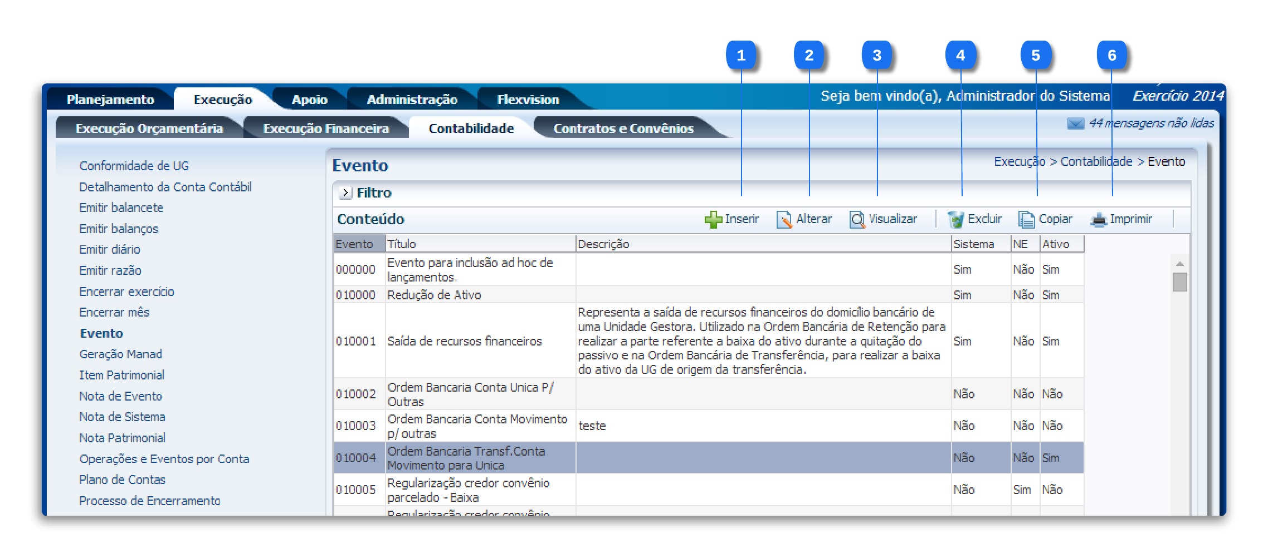Image resolution: width=1268 pixels, height=558 pixels.
Task: Open the 44 mensagens não lidas link
Action: pyautogui.click(x=1151, y=124)
